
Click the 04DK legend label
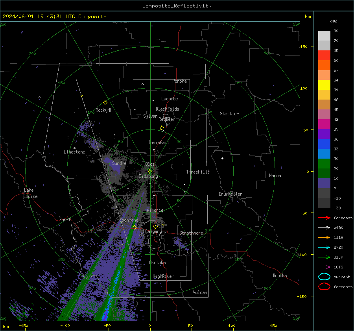pyautogui.click(x=338, y=227)
